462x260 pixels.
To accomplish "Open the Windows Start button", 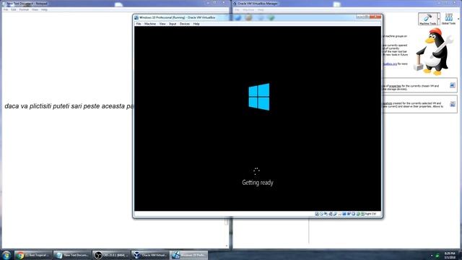I will 6,255.
